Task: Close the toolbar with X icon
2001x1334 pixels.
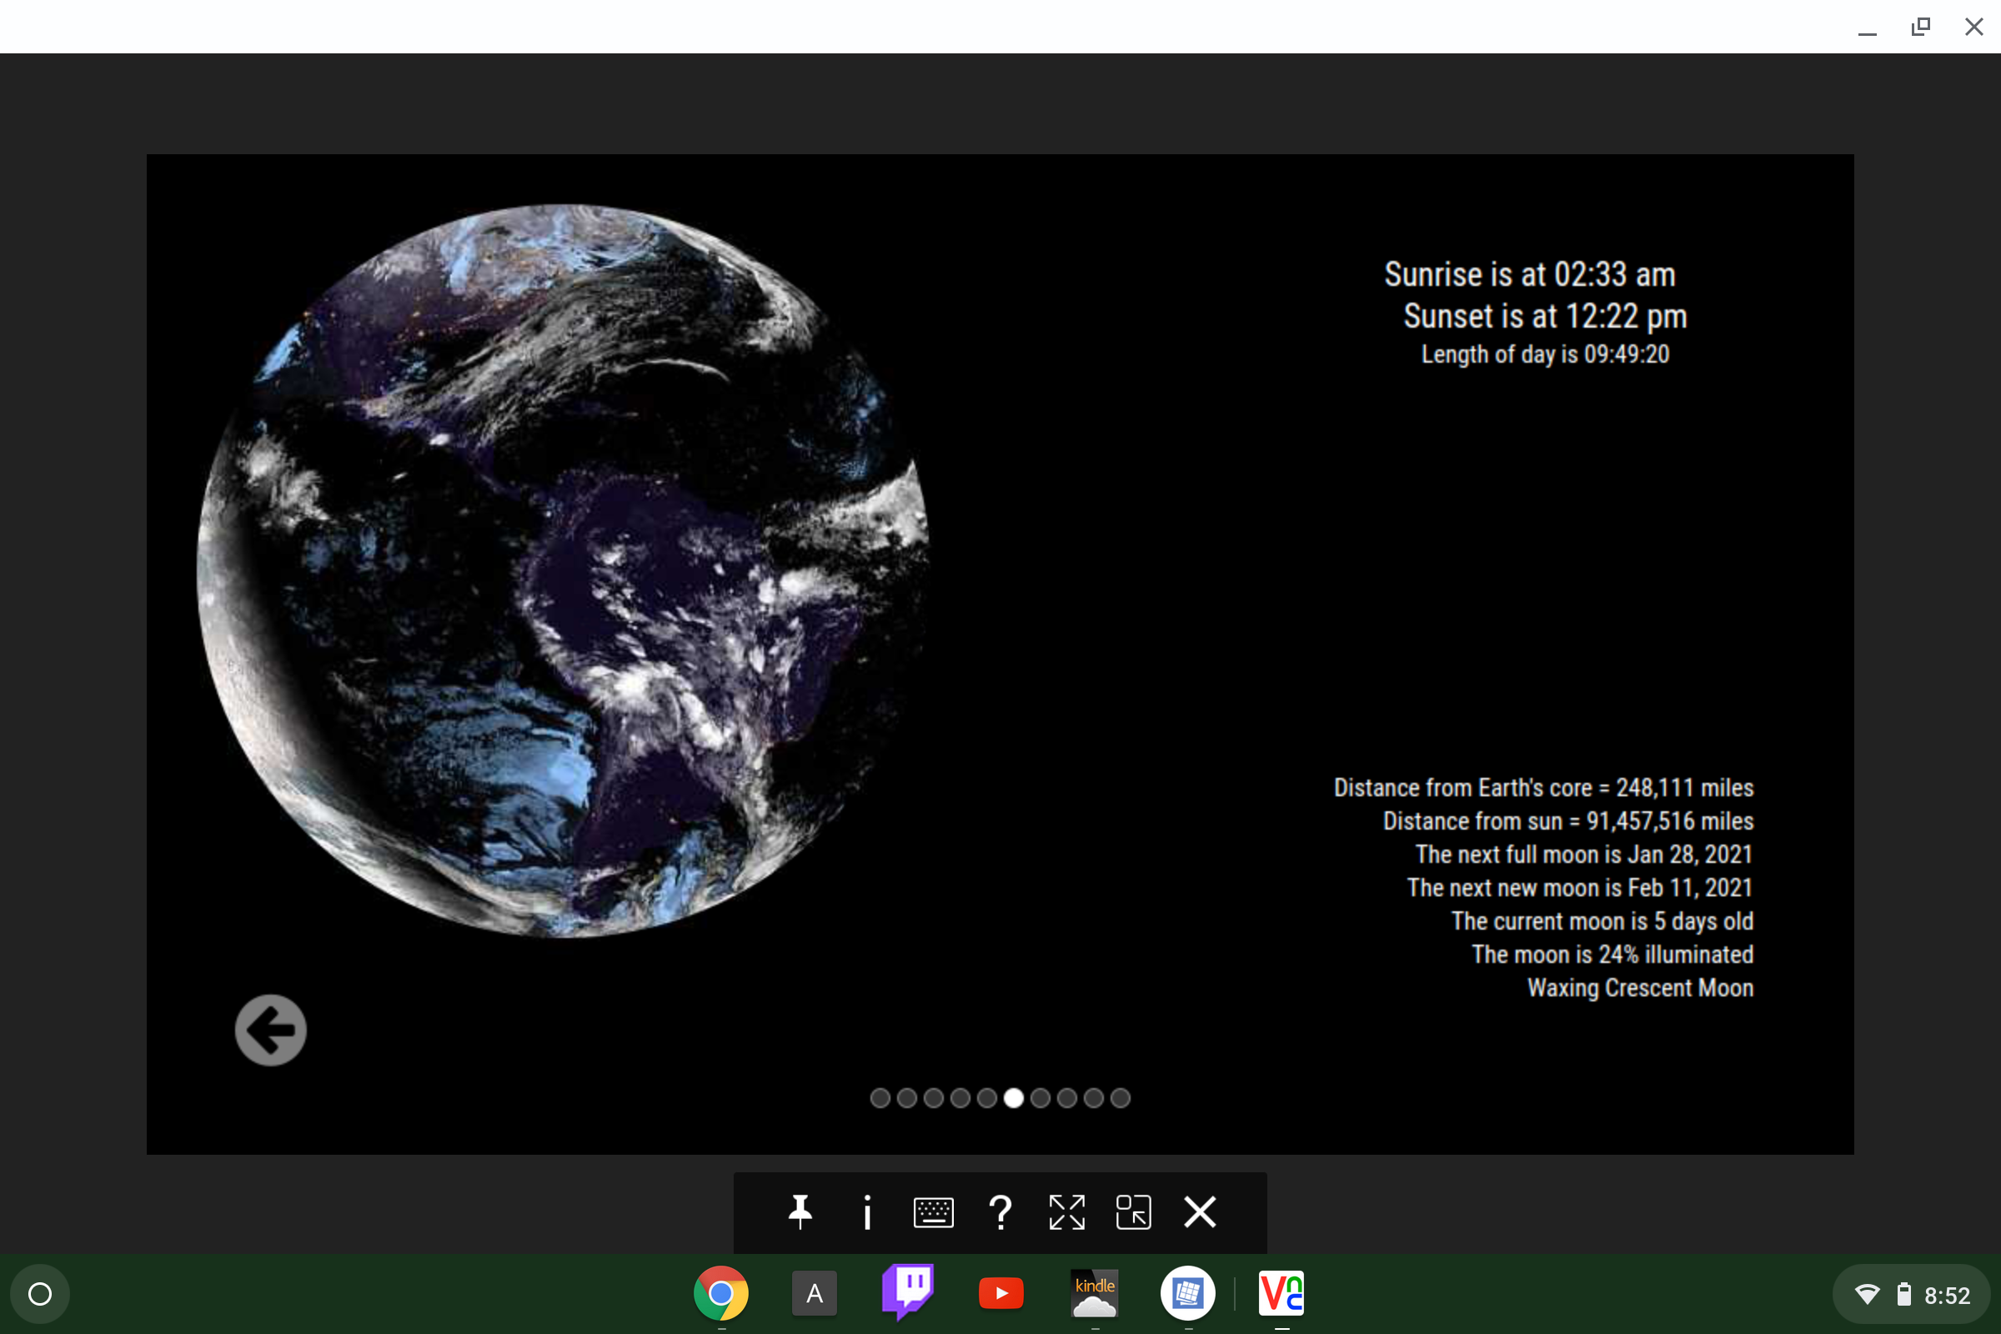Action: pos(1200,1211)
